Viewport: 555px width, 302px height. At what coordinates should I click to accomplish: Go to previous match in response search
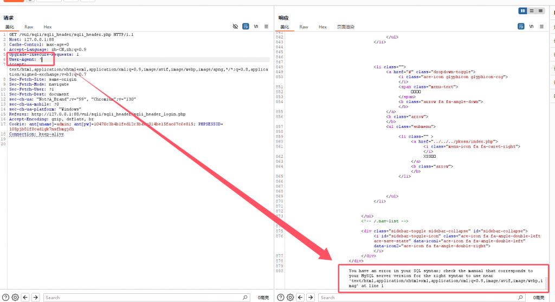coord(300,298)
